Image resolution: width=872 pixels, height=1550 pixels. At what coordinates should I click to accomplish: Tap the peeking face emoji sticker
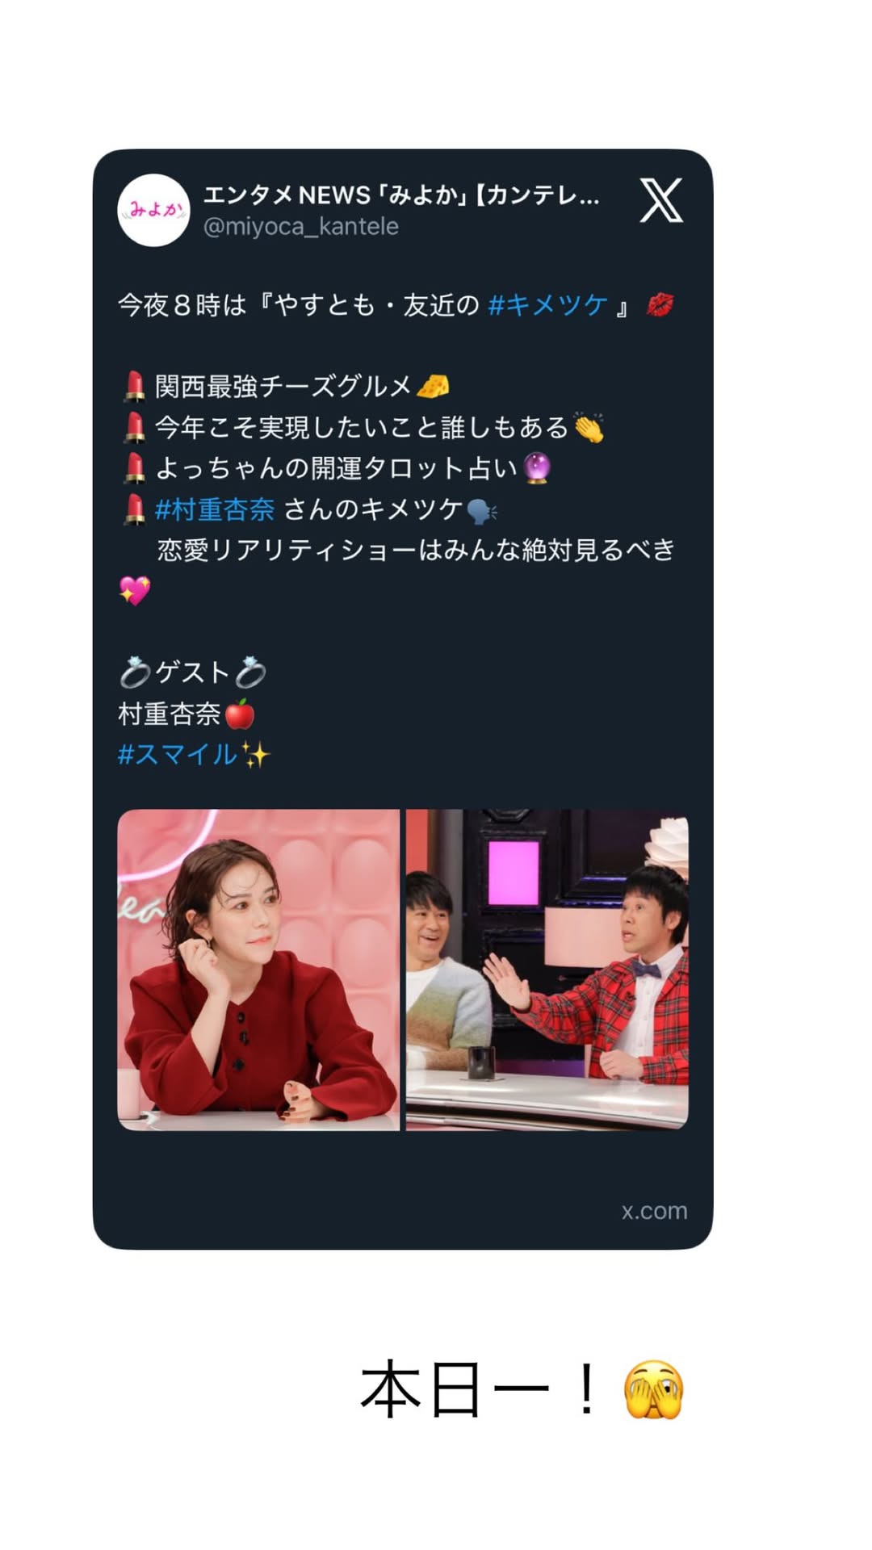click(654, 1390)
